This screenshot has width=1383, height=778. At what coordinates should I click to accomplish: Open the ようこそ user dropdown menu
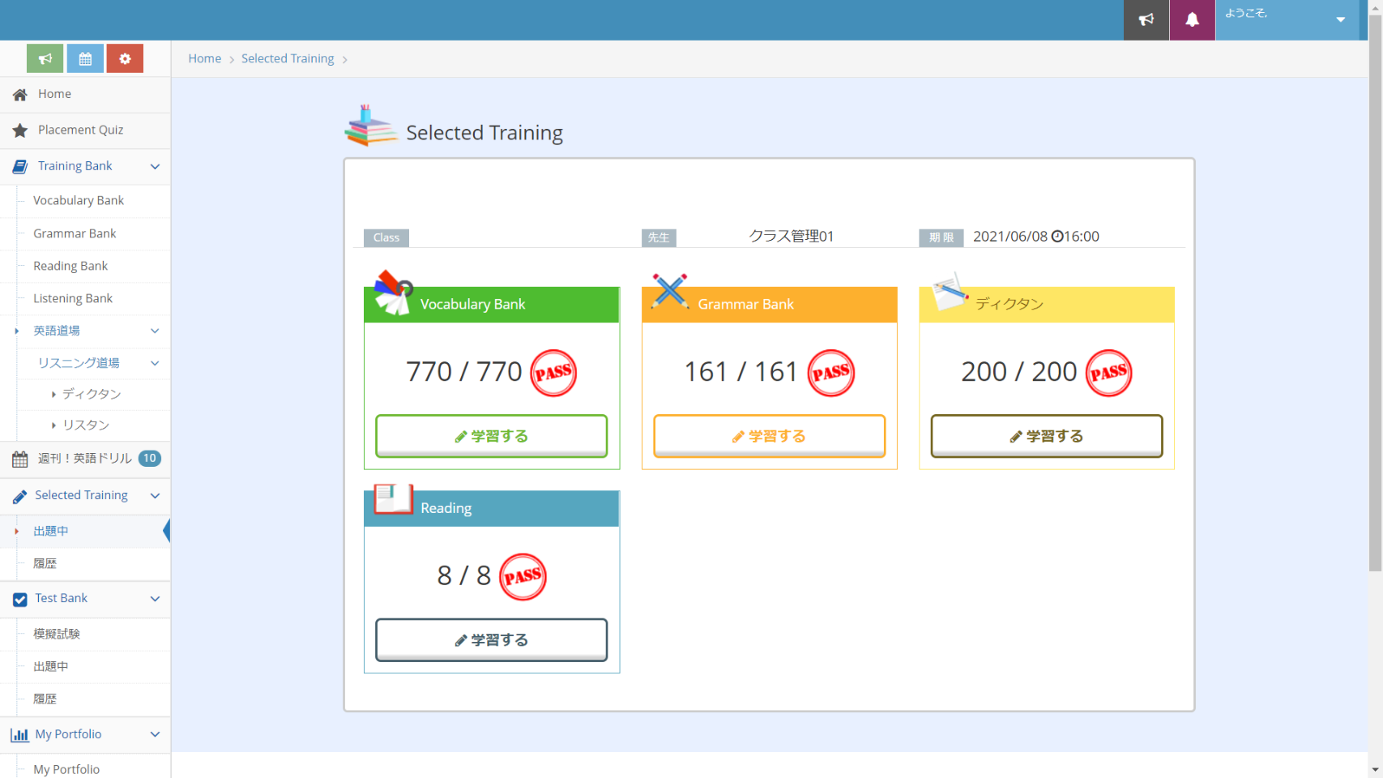coord(1286,19)
